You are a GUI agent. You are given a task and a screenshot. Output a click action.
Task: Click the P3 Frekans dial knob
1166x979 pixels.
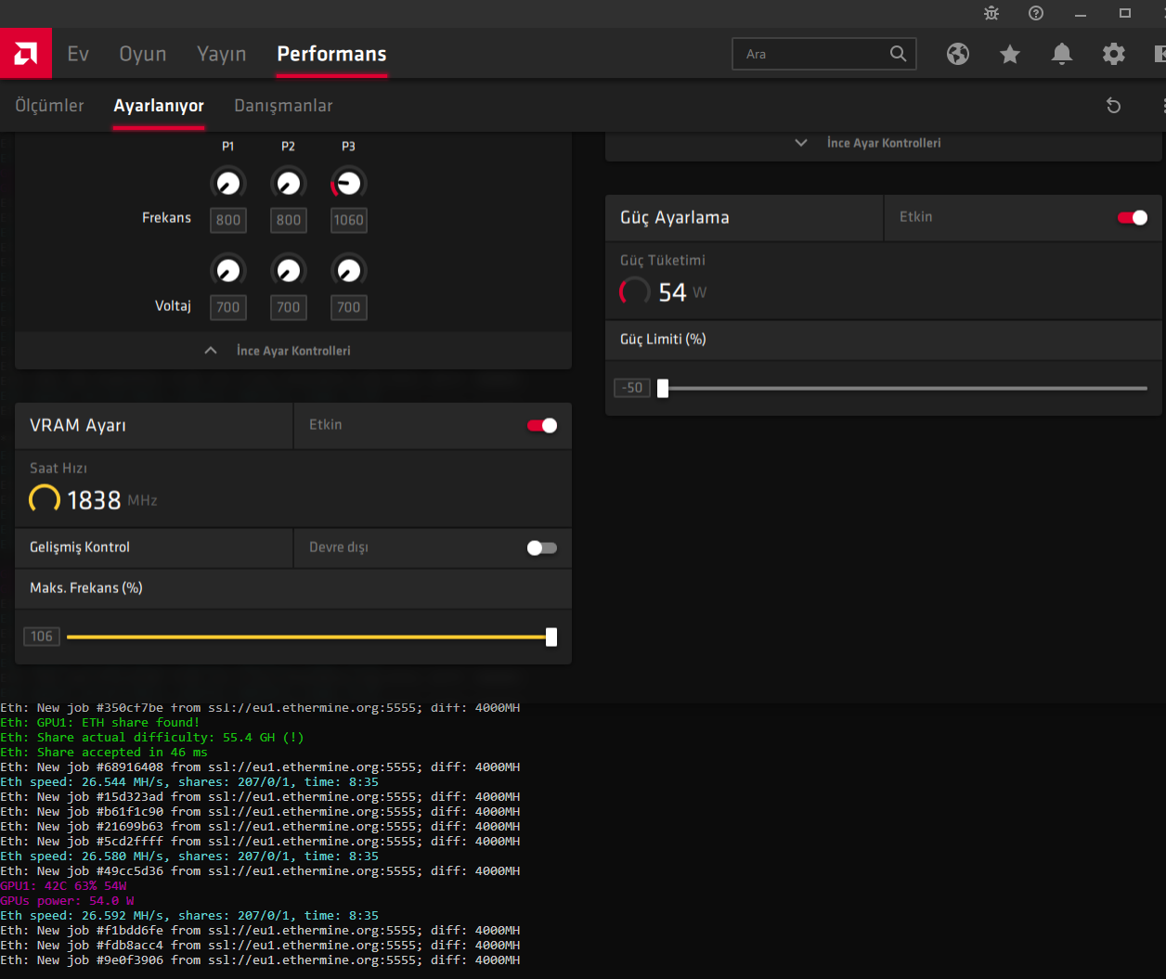pyautogui.click(x=349, y=184)
